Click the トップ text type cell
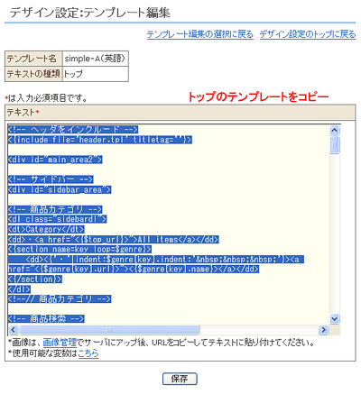Screen dimensions: 361x394 tap(96, 74)
